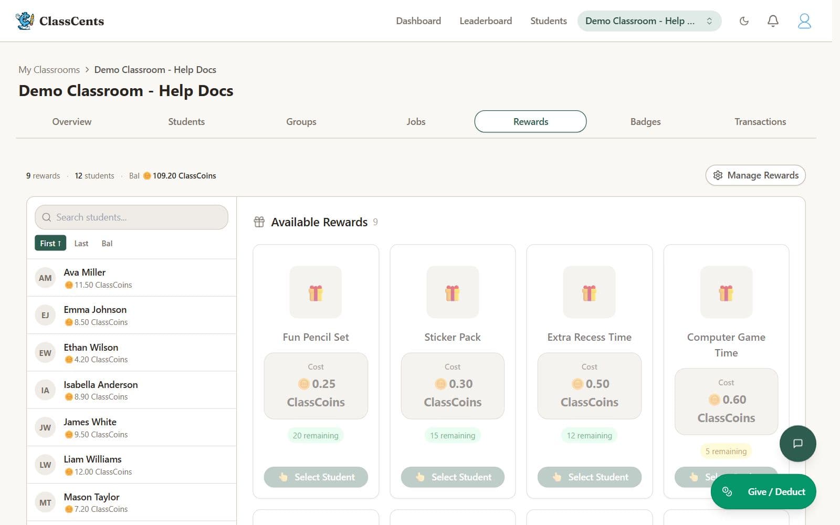Switch to the Students tab
840x525 pixels.
click(186, 121)
